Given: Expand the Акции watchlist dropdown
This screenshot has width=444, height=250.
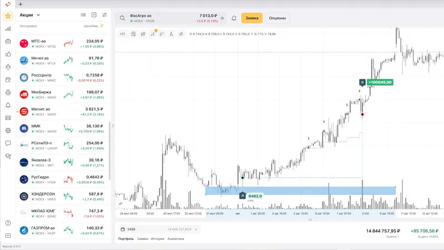Looking at the screenshot, I should pyautogui.click(x=38, y=15).
